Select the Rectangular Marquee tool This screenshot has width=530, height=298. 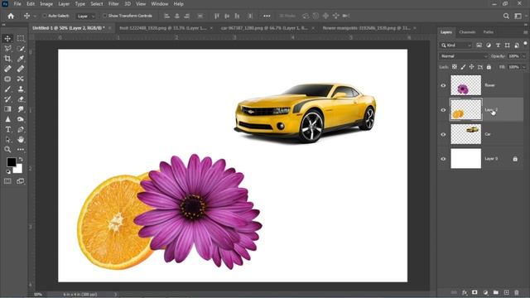click(x=21, y=38)
